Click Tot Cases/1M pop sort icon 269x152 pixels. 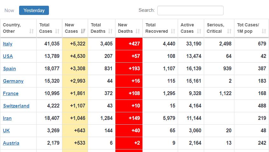point(264,31)
